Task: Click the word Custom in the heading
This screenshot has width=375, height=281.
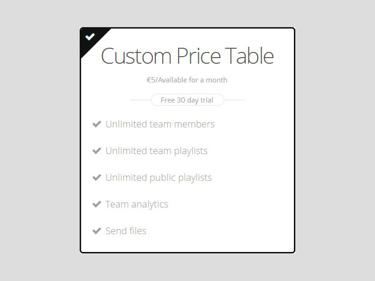Action: (136, 56)
